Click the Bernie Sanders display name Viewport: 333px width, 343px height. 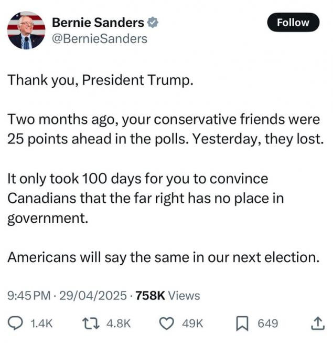coord(98,22)
